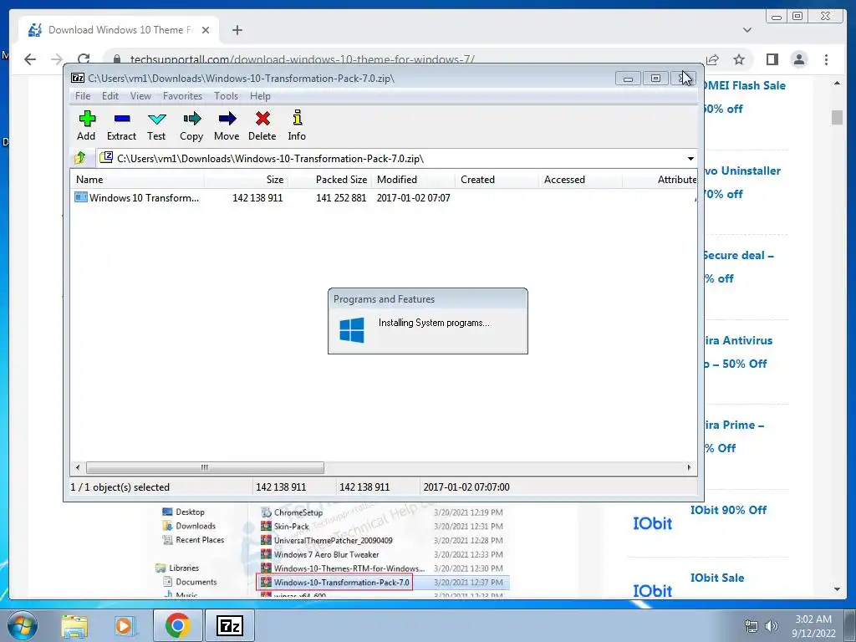Click the Extract toolbar icon

pyautogui.click(x=121, y=125)
